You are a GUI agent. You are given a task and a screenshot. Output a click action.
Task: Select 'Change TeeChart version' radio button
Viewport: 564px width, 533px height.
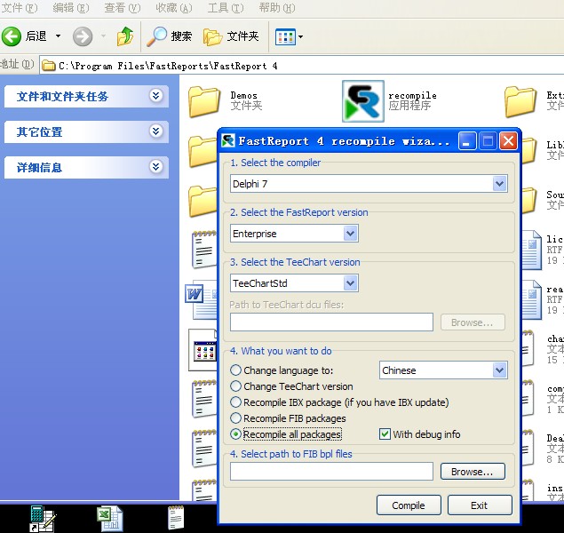pyautogui.click(x=235, y=386)
